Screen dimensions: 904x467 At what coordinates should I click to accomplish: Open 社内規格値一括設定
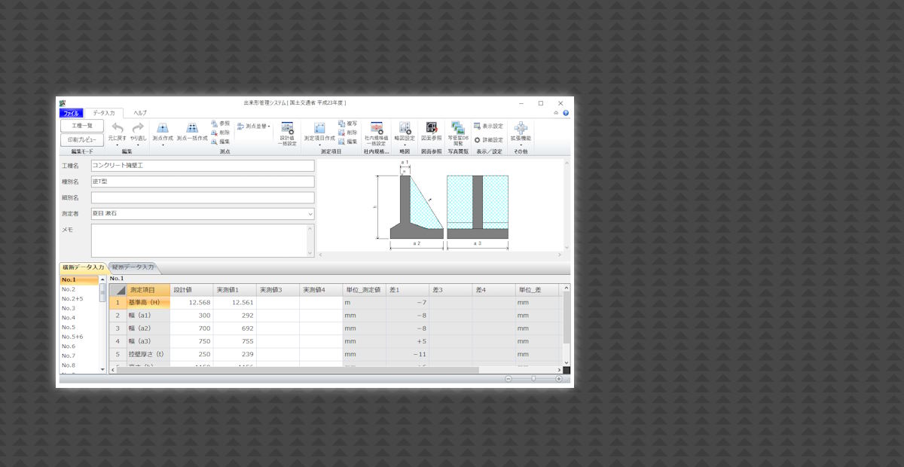point(376,129)
